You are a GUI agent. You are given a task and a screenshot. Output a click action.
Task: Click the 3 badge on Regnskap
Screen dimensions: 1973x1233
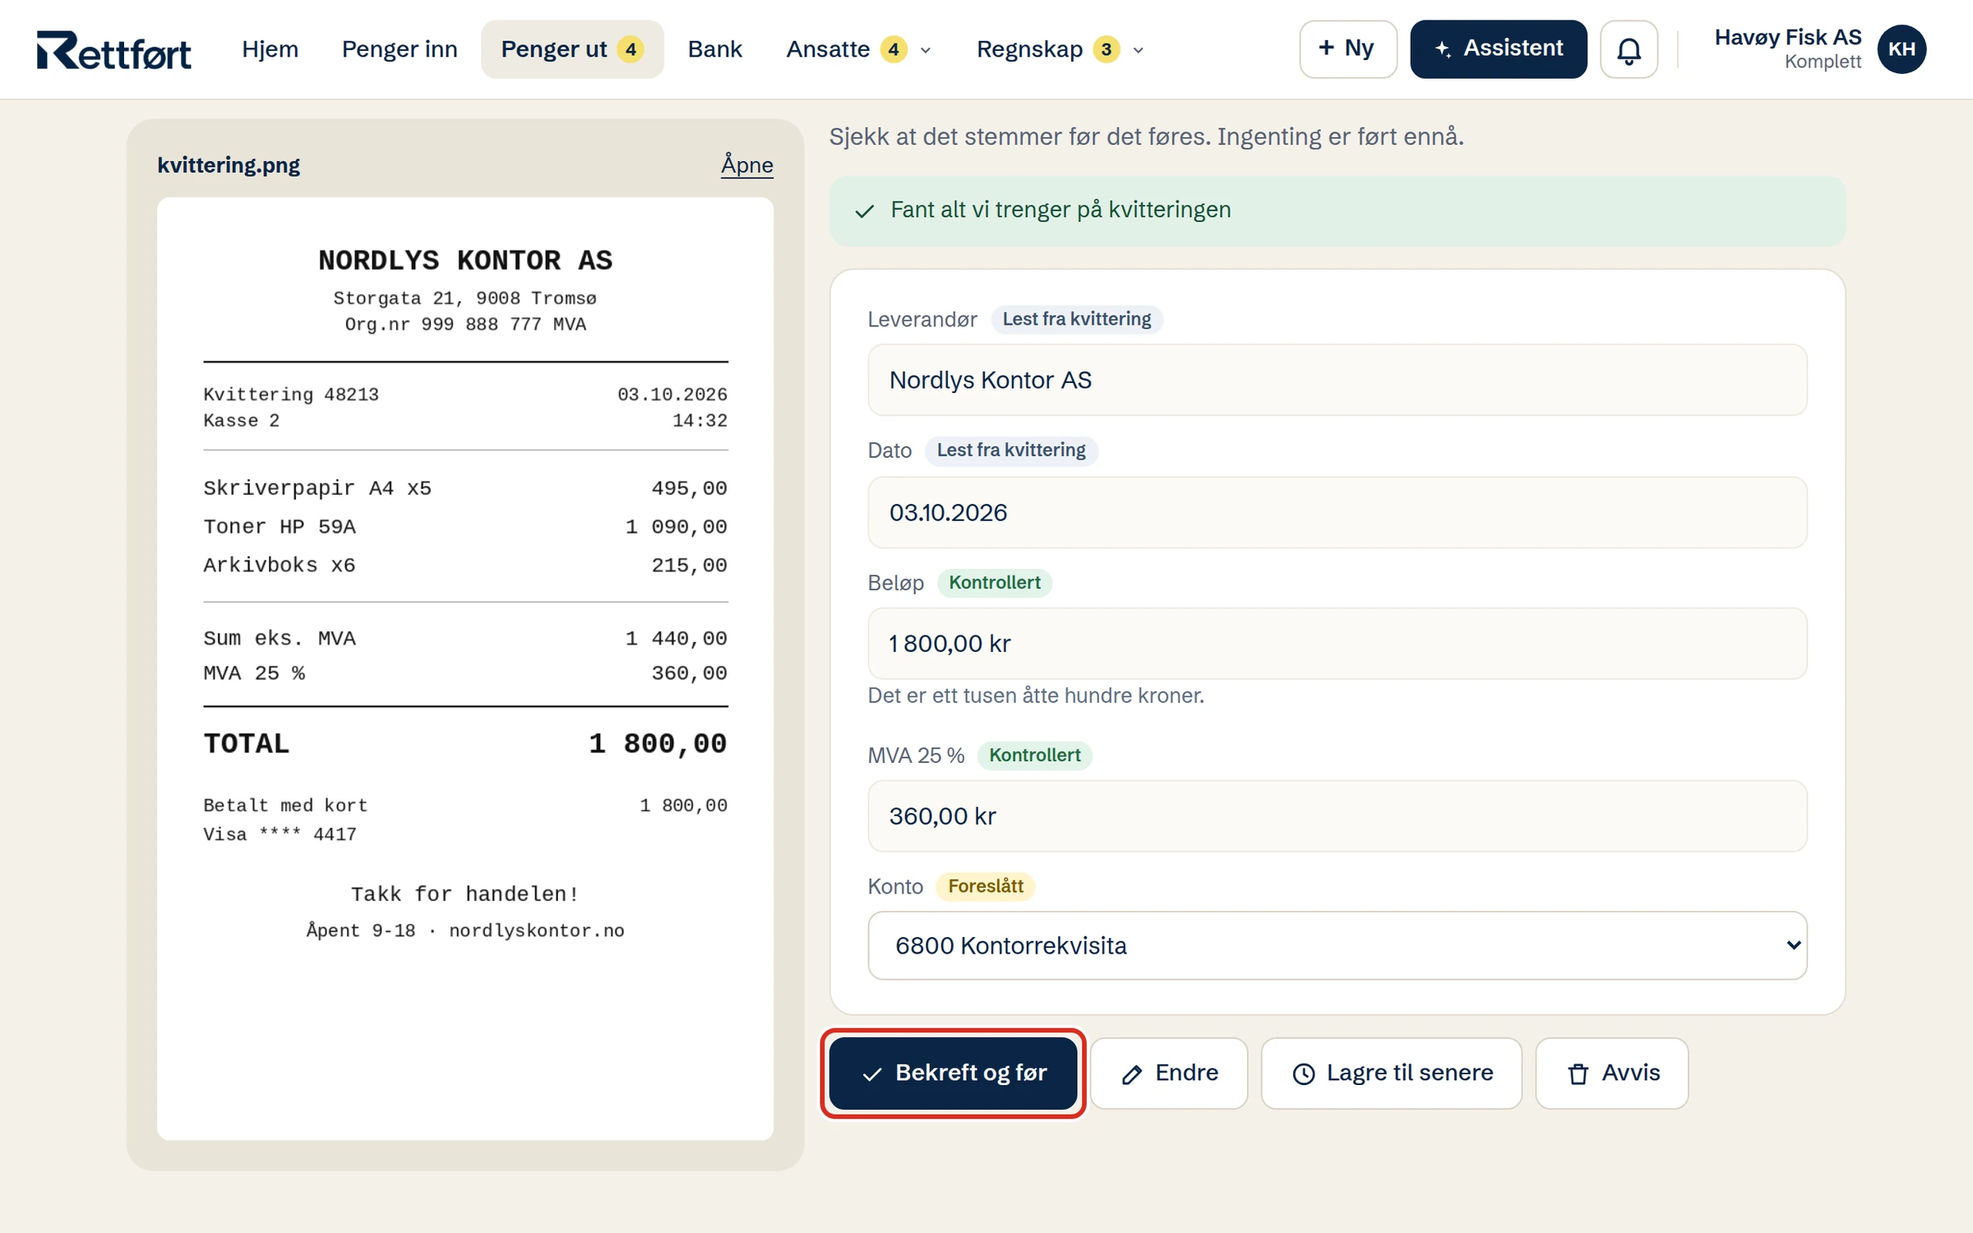click(1106, 49)
